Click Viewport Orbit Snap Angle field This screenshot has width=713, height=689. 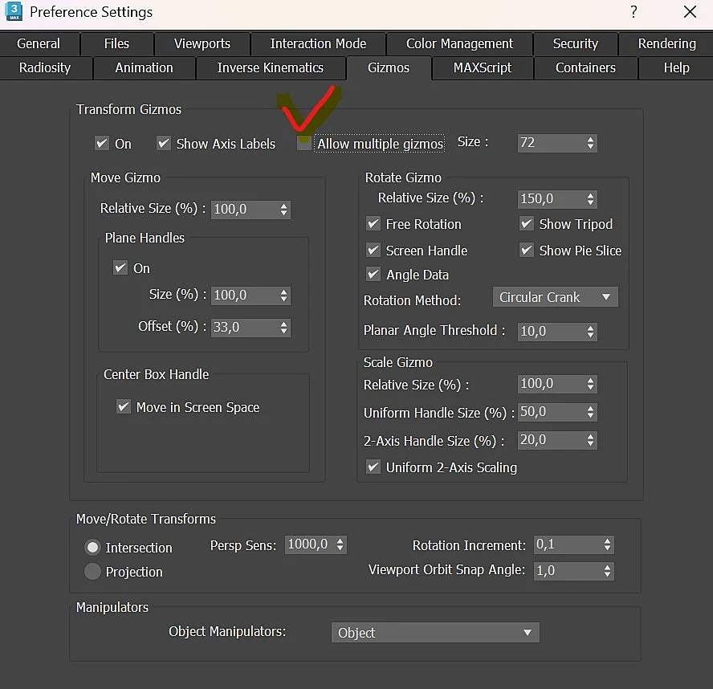568,571
